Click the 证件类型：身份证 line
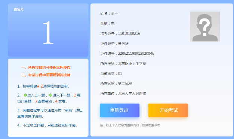 point(114,44)
